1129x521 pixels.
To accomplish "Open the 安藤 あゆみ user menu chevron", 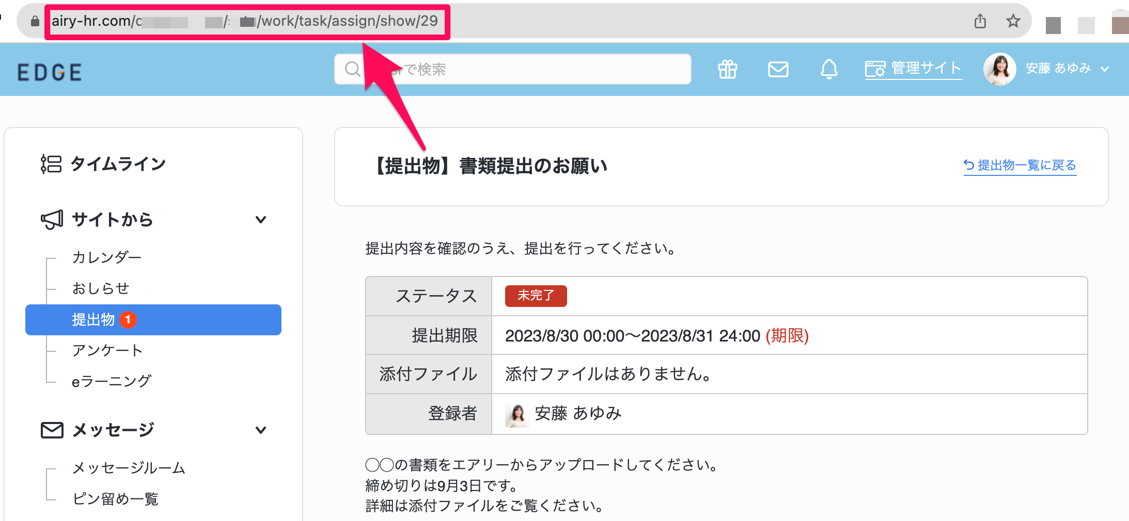I will (x=1104, y=69).
